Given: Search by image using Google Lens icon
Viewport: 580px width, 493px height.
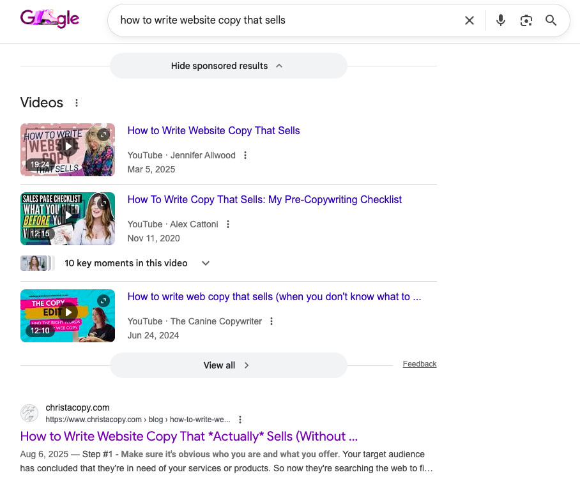Looking at the screenshot, I should tap(526, 20).
